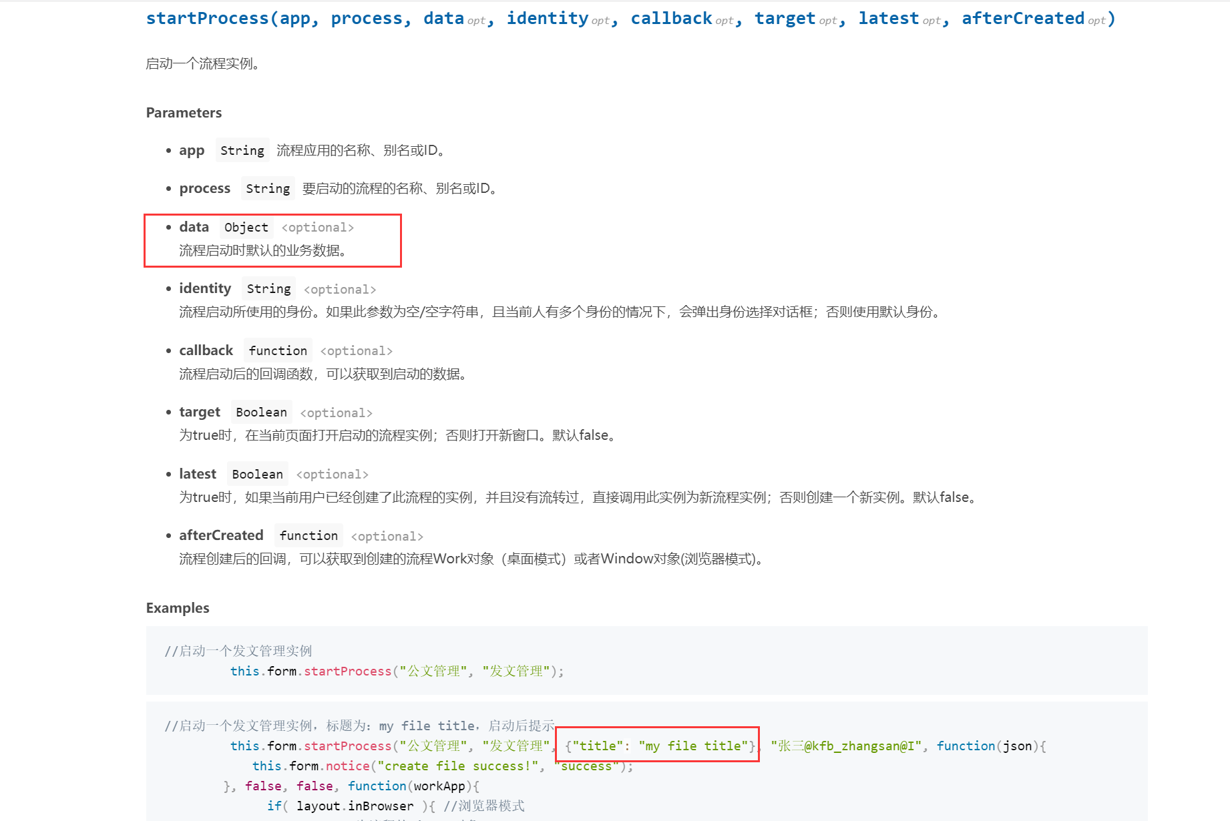Image resolution: width=1230 pixels, height=821 pixels.
Task: Click the comment mentioning "my file title" 启动后提示
Action: click(360, 726)
